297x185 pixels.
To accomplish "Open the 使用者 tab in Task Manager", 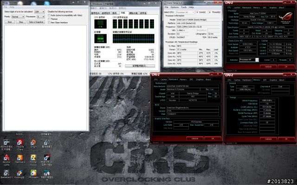I will pyautogui.click(x=143, y=13).
